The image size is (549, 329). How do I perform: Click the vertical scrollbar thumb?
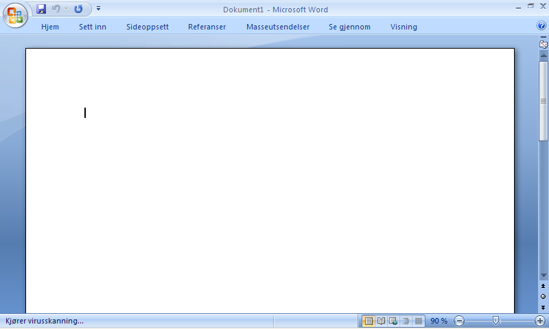544,101
